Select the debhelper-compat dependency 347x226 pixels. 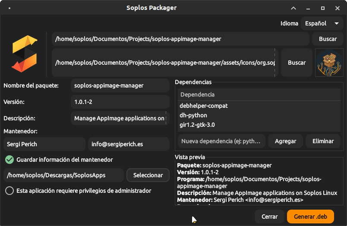[x=259, y=106]
